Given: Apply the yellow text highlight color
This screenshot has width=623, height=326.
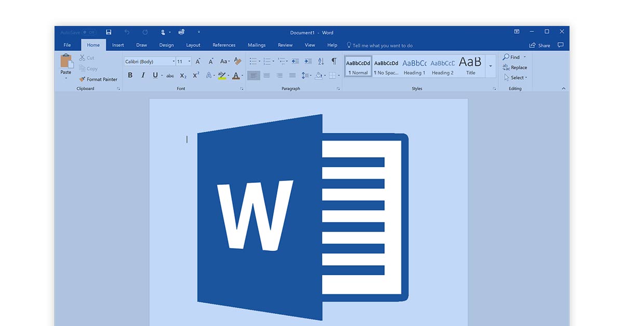Looking at the screenshot, I should [x=222, y=75].
